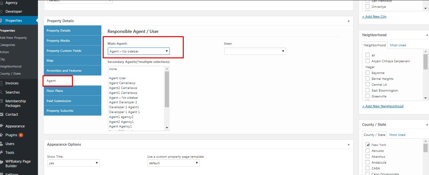Uncheck the New York county checkbox
The width and height of the screenshot is (429, 175).
(368, 145)
